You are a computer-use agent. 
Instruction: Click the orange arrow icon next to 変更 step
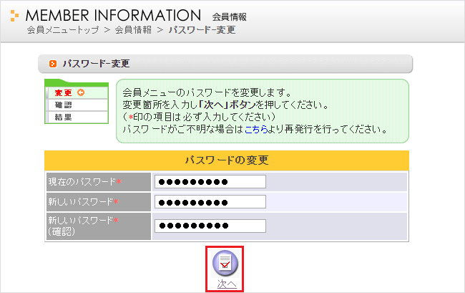(x=81, y=93)
